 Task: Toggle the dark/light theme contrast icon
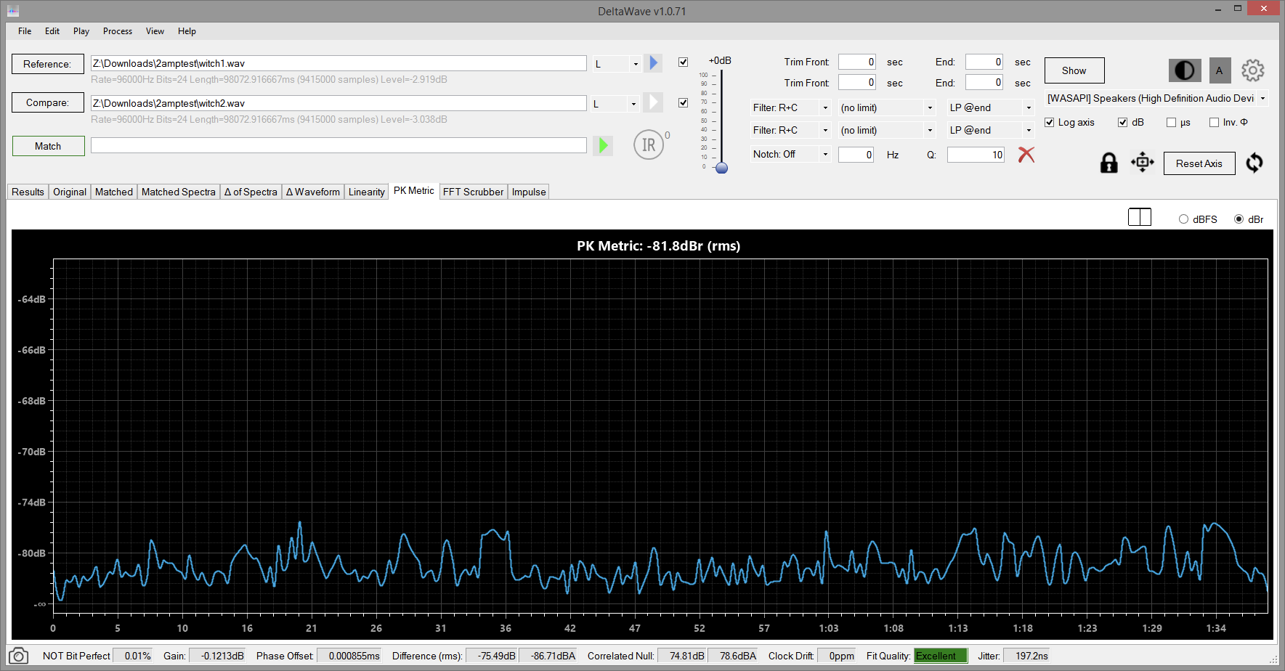tap(1185, 70)
